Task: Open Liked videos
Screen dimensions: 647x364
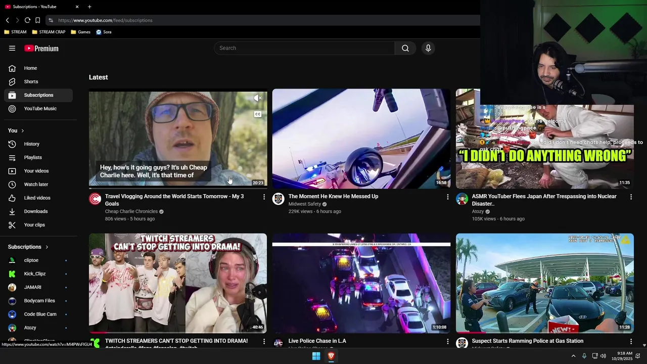Action: 38,198
